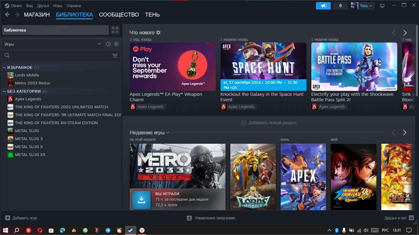Viewport: 419px width, 235px height.
Task: Open the Тень account dropdown
Action: click(x=363, y=6)
